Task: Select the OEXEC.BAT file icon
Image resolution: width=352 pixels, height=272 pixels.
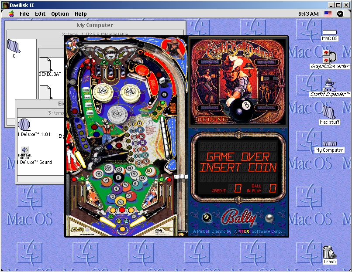Action: pyautogui.click(x=45, y=65)
